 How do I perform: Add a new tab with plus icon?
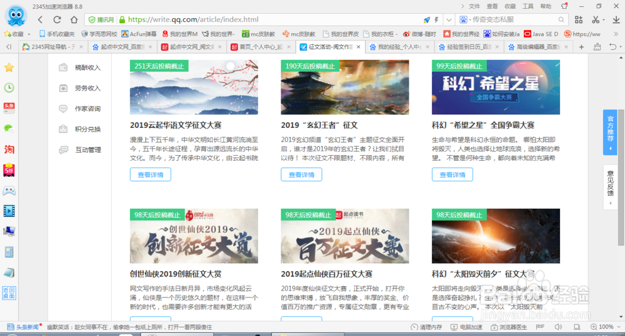tap(581, 47)
